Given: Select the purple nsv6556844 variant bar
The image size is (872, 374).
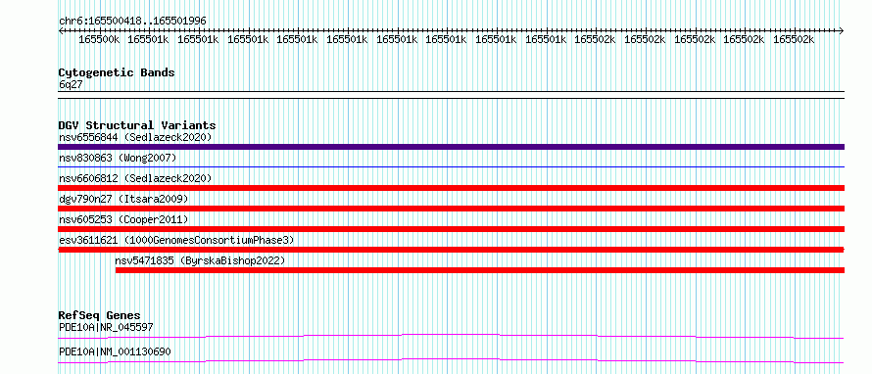Looking at the screenshot, I should pyautogui.click(x=451, y=147).
